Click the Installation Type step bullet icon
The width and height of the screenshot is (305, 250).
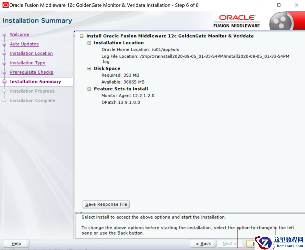point(4,63)
